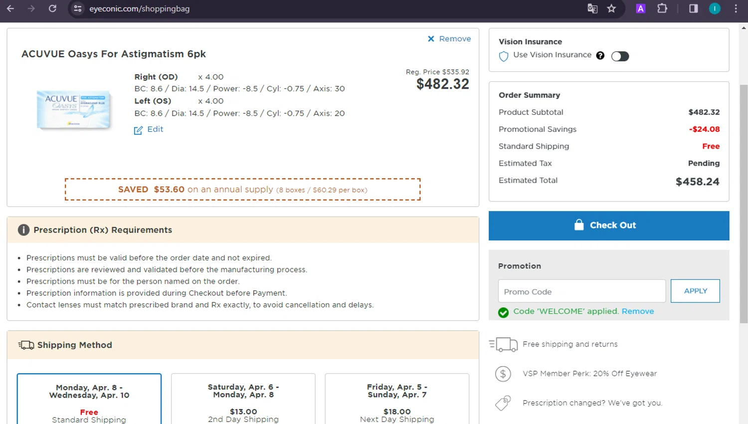
Task: Click the Shipping Method truck icon
Action: (26, 345)
